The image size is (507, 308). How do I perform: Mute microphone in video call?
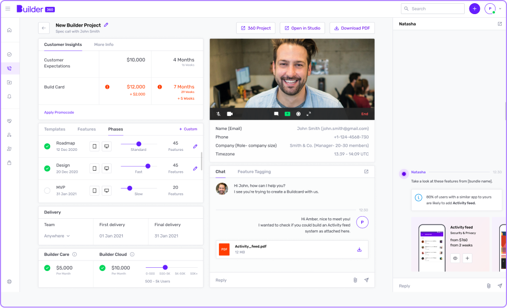point(218,114)
